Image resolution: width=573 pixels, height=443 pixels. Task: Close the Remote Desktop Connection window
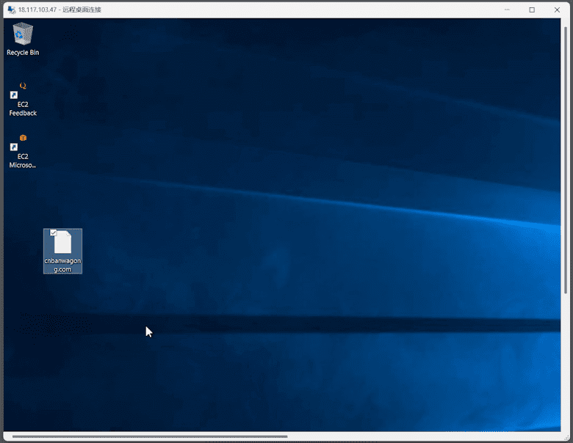point(557,10)
